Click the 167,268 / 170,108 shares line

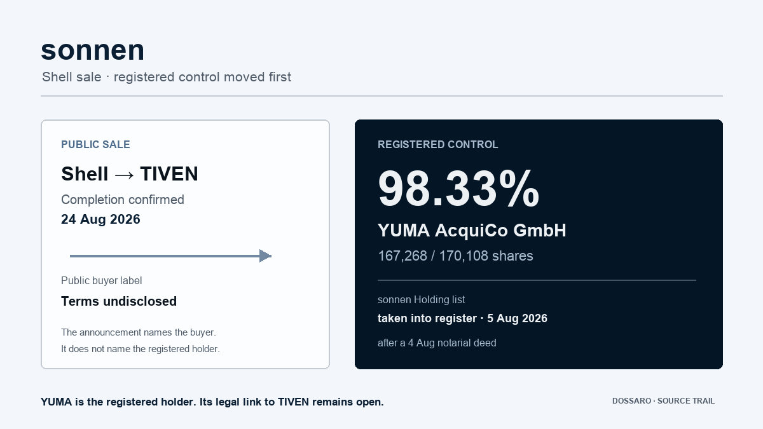455,256
